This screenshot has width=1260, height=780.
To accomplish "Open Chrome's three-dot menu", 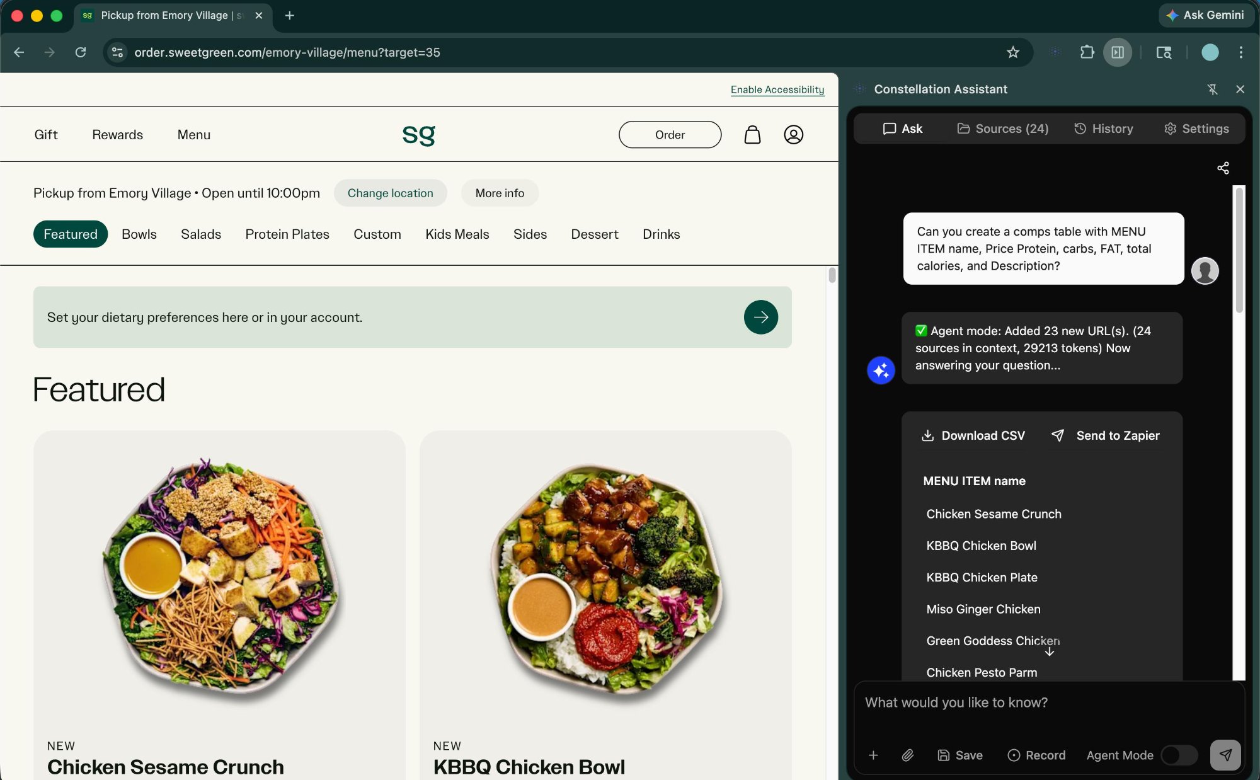I will (x=1240, y=52).
